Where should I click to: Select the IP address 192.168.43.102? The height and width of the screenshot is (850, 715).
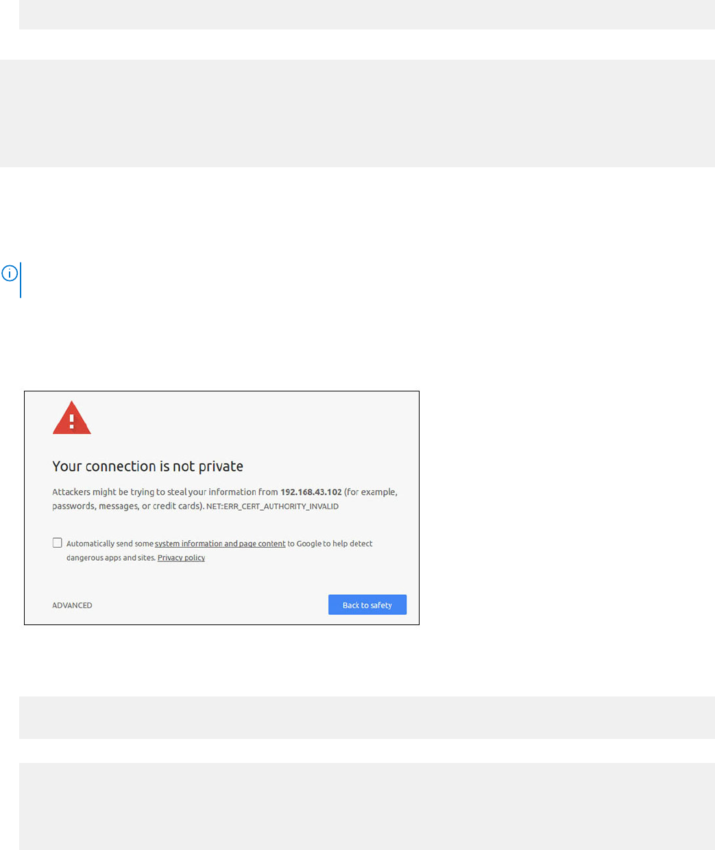click(311, 492)
